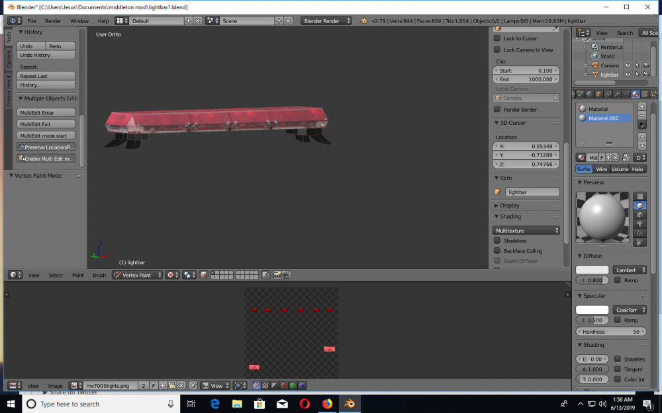662x413 pixels.
Task: Collapse the 3D Cursor panel
Action: click(x=496, y=123)
